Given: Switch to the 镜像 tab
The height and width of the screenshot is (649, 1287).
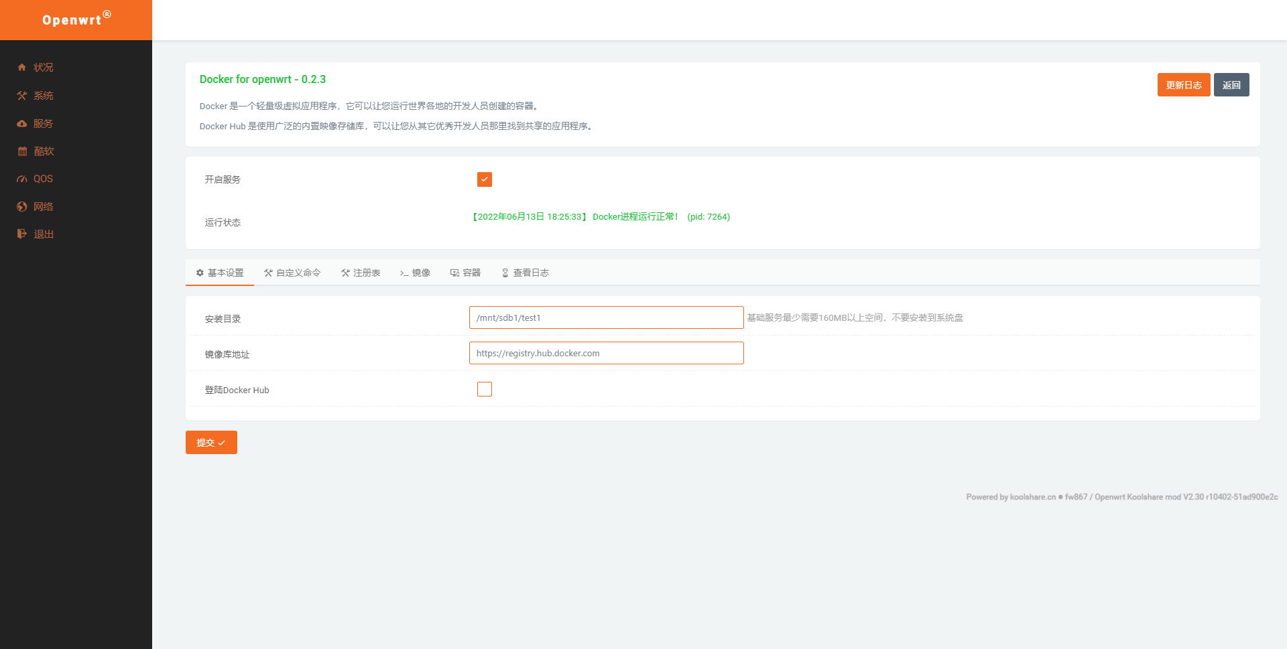Looking at the screenshot, I should (x=415, y=273).
